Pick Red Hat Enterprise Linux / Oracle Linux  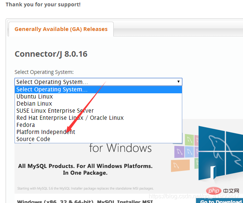click(x=98, y=118)
